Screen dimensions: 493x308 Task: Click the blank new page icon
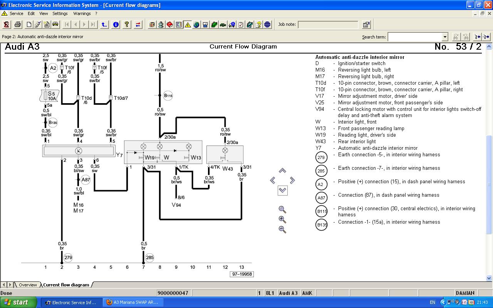coord(29,25)
